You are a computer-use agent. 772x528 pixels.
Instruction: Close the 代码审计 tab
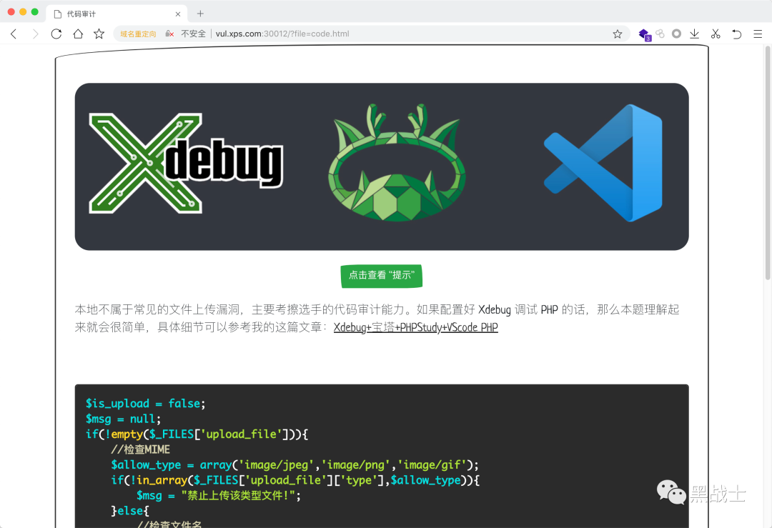coord(178,14)
